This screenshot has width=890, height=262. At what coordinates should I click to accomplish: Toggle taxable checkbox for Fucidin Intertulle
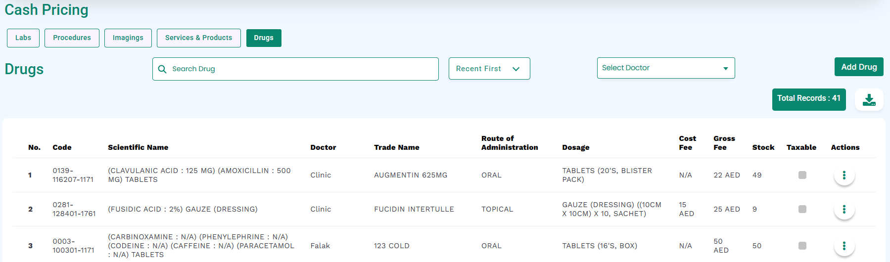pos(802,209)
